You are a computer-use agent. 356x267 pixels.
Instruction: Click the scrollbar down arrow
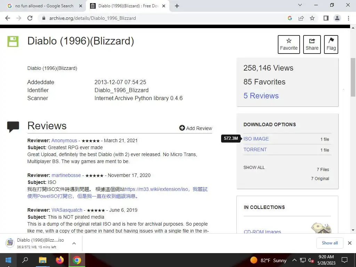coord(353,230)
